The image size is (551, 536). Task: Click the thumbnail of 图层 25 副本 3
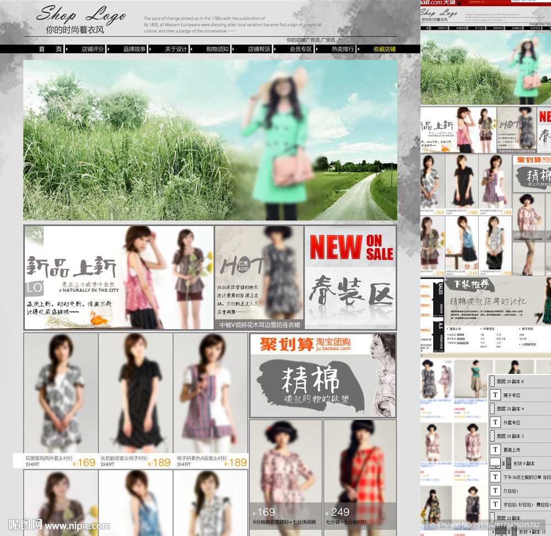tap(492, 436)
